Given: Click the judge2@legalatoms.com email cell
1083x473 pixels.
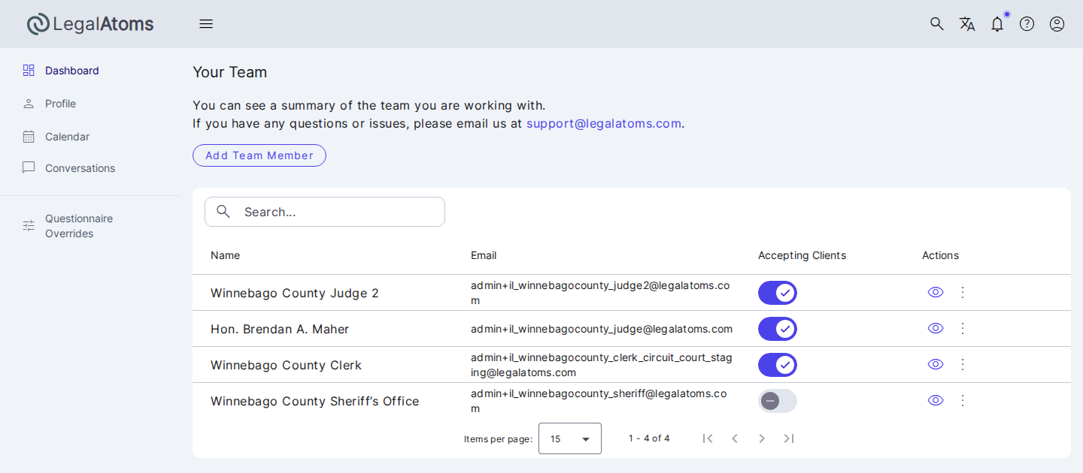Looking at the screenshot, I should point(600,293).
